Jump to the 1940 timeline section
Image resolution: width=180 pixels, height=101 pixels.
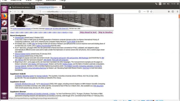(x=26, y=33)
